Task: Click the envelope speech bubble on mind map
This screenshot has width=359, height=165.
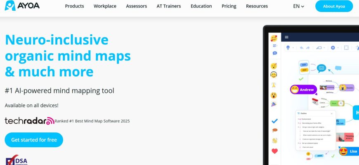Action: pyautogui.click(x=321, y=68)
